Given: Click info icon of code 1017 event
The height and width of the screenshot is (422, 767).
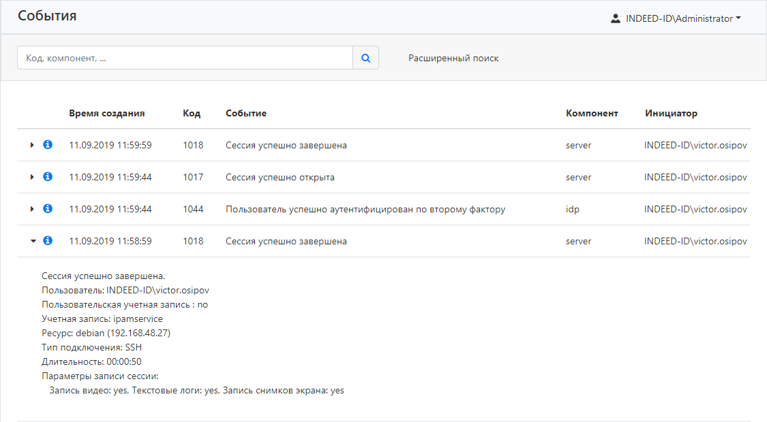Looking at the screenshot, I should (x=48, y=177).
